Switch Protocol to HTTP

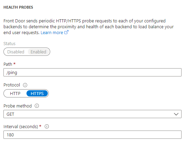(x=15, y=94)
